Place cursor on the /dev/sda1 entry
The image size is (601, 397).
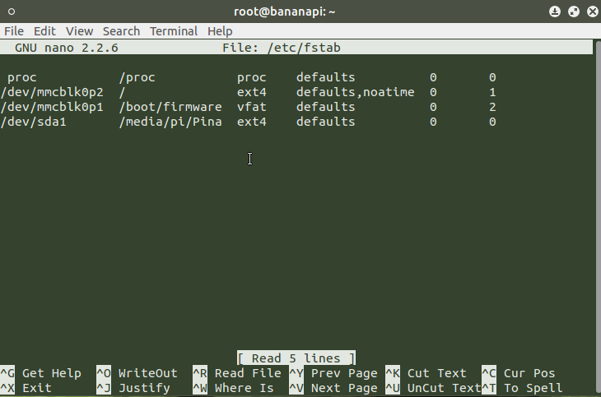(30, 122)
